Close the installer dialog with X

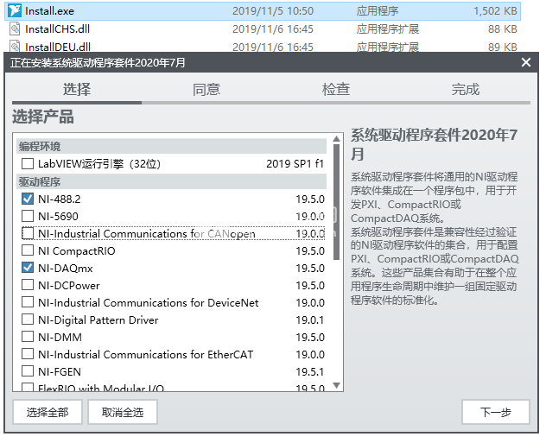pos(526,62)
